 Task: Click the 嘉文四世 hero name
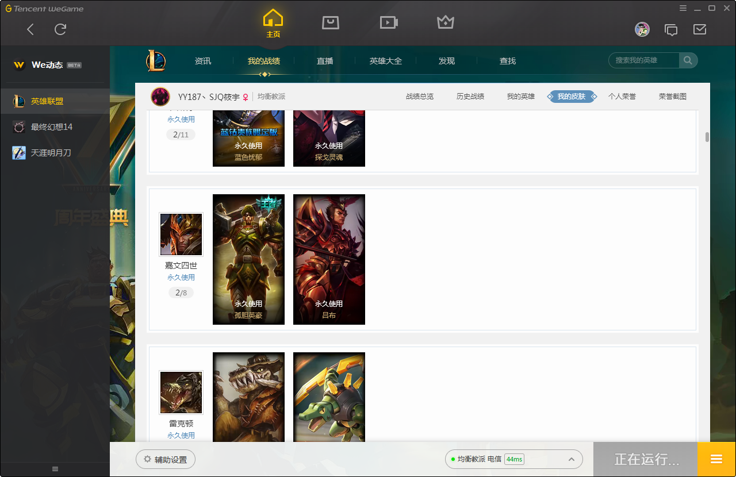pyautogui.click(x=181, y=266)
